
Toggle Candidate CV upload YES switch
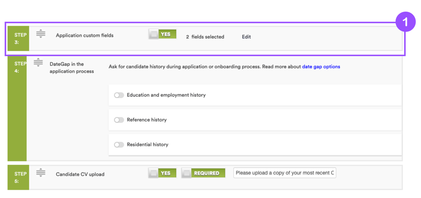click(x=162, y=173)
